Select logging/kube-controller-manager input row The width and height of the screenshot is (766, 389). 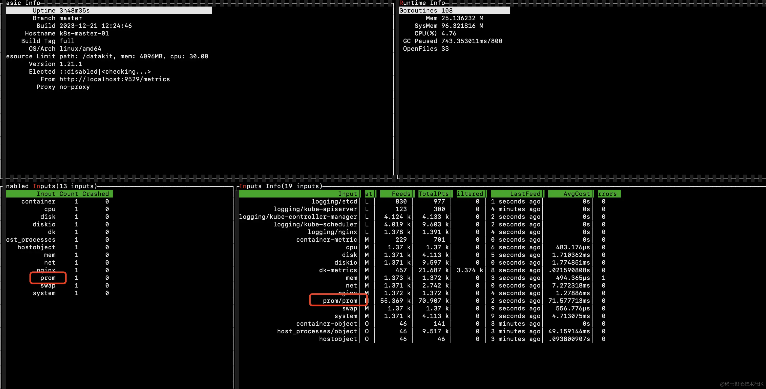pos(298,217)
